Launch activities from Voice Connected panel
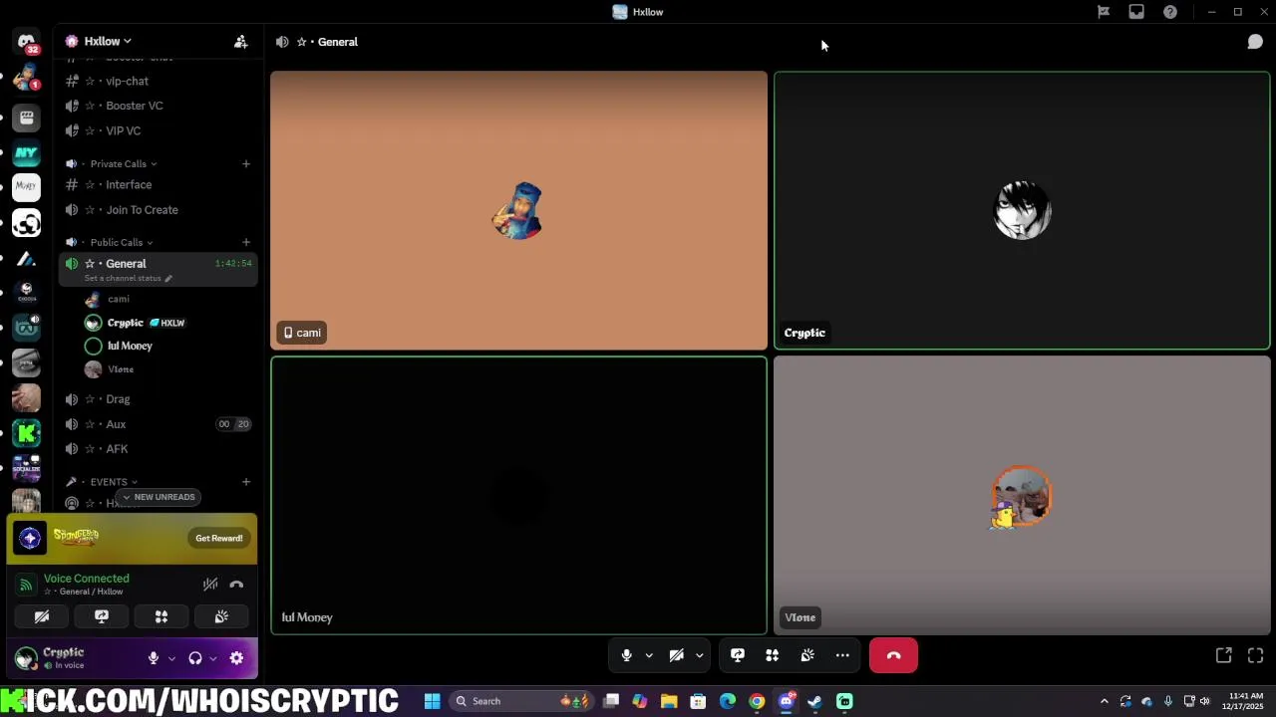 [x=161, y=617]
